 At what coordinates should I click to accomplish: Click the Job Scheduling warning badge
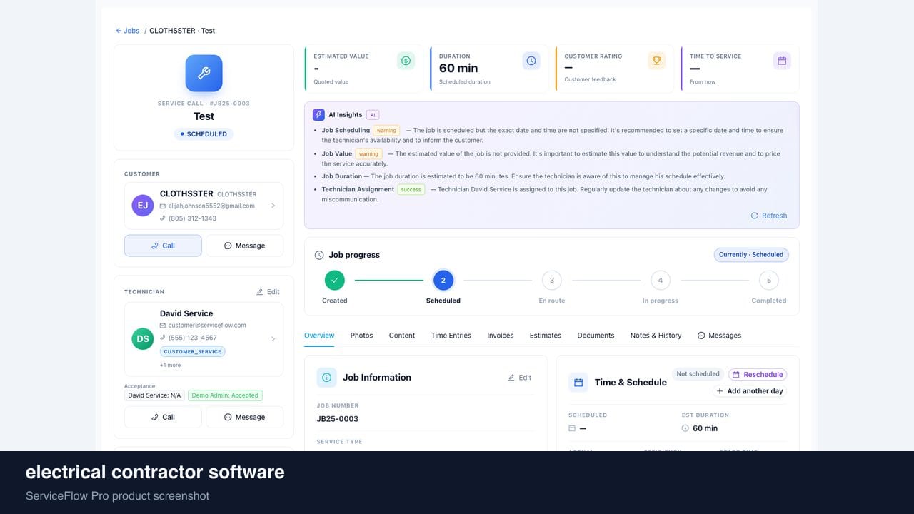point(386,131)
